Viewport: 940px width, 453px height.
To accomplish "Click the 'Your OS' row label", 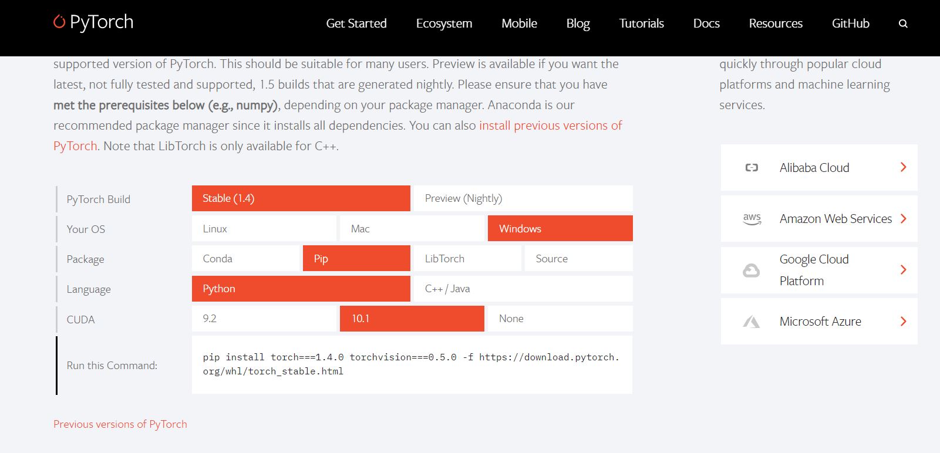I will (x=86, y=229).
